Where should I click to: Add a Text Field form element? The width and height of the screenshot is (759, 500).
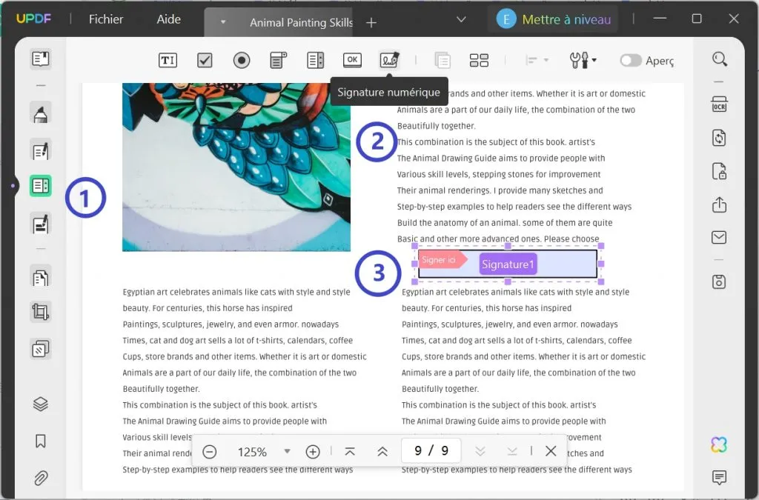pyautogui.click(x=168, y=61)
